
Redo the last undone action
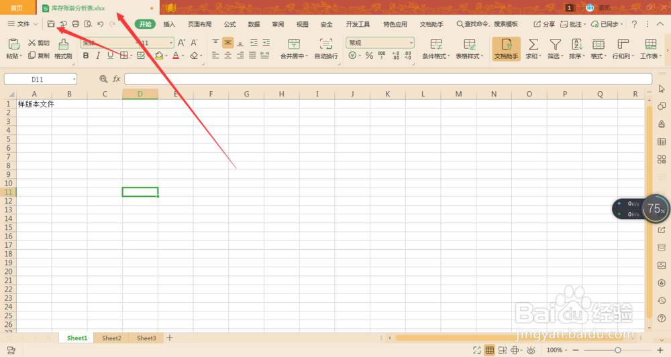click(112, 24)
